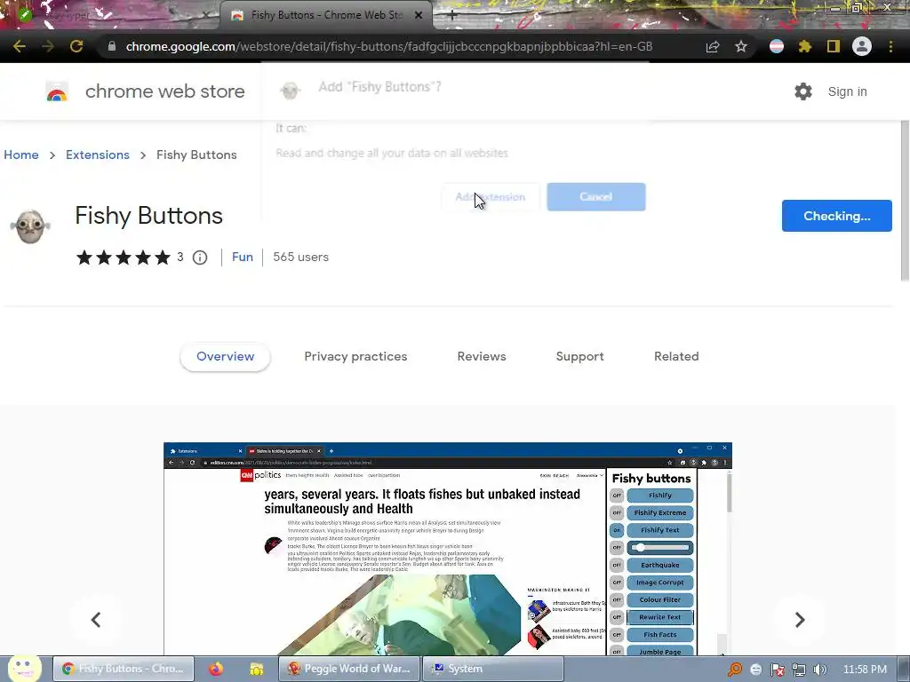Show next screenshot with the right arrow
Viewport: 910px width, 682px height.
point(800,619)
